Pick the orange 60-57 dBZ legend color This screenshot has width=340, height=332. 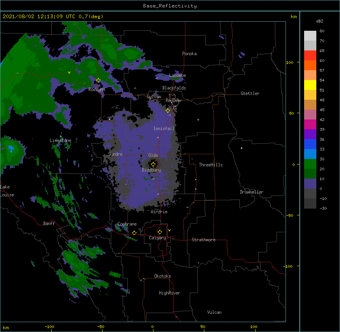[x=310, y=65]
